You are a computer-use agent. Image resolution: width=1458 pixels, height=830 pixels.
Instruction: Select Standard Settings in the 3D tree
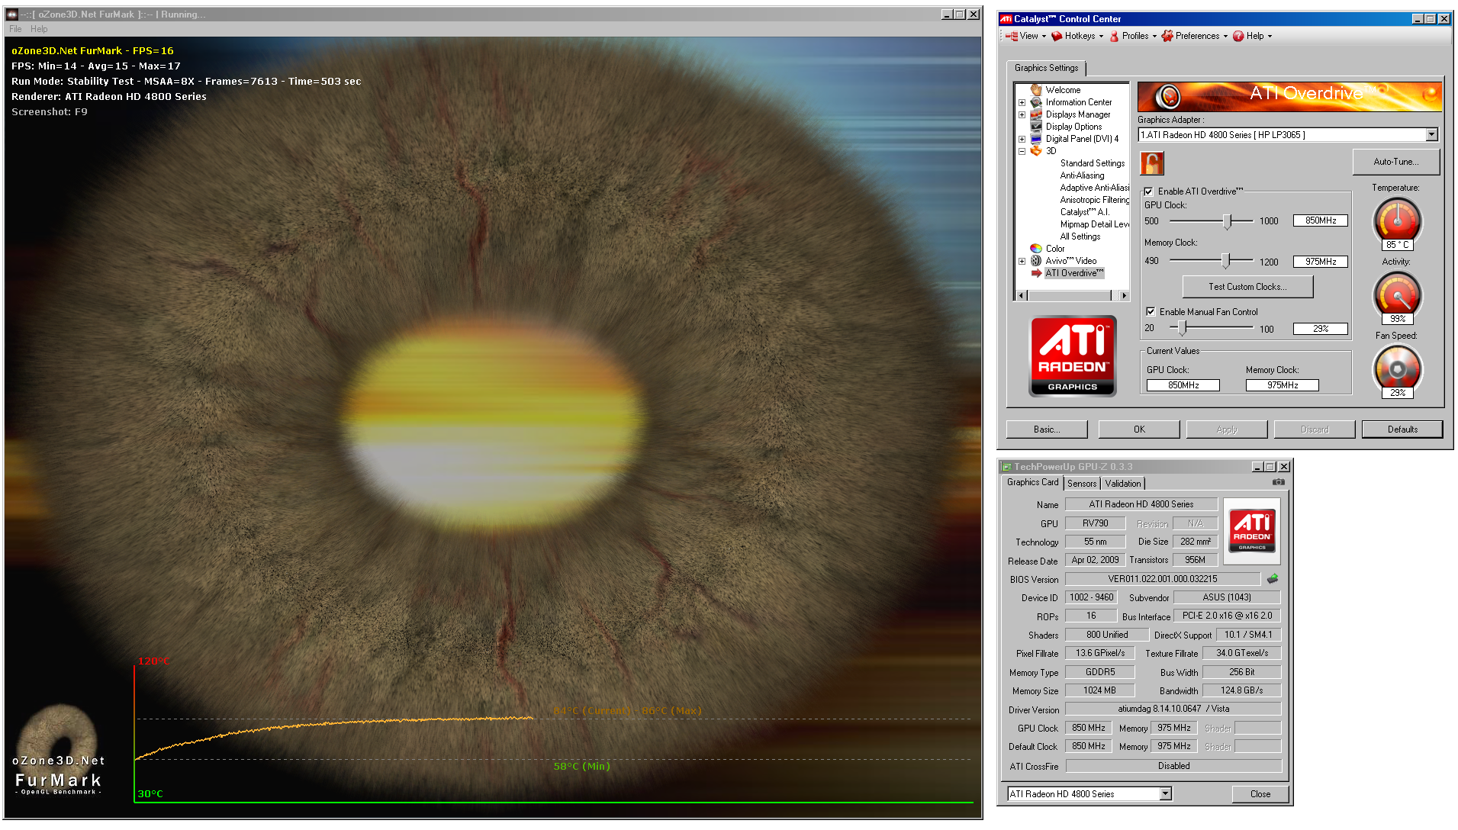coord(1092,163)
